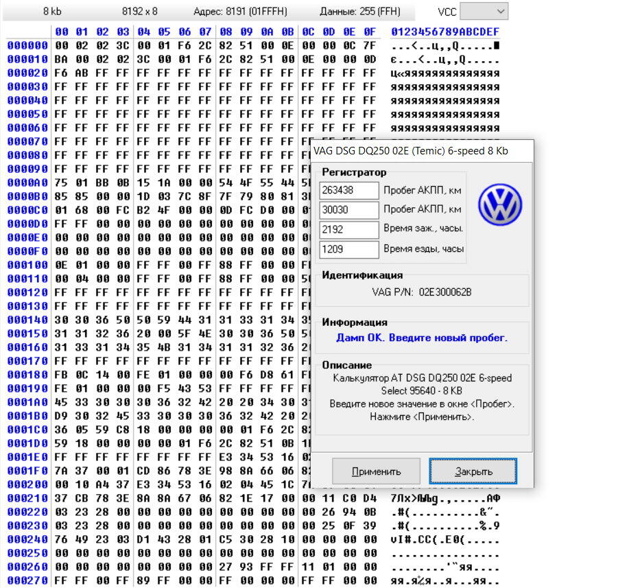
Task: Click the 'Нажмите <Применить>.' instruction line
Action: tap(422, 416)
